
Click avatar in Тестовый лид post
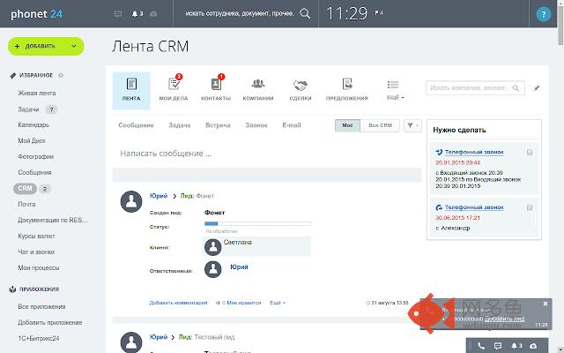(131, 342)
